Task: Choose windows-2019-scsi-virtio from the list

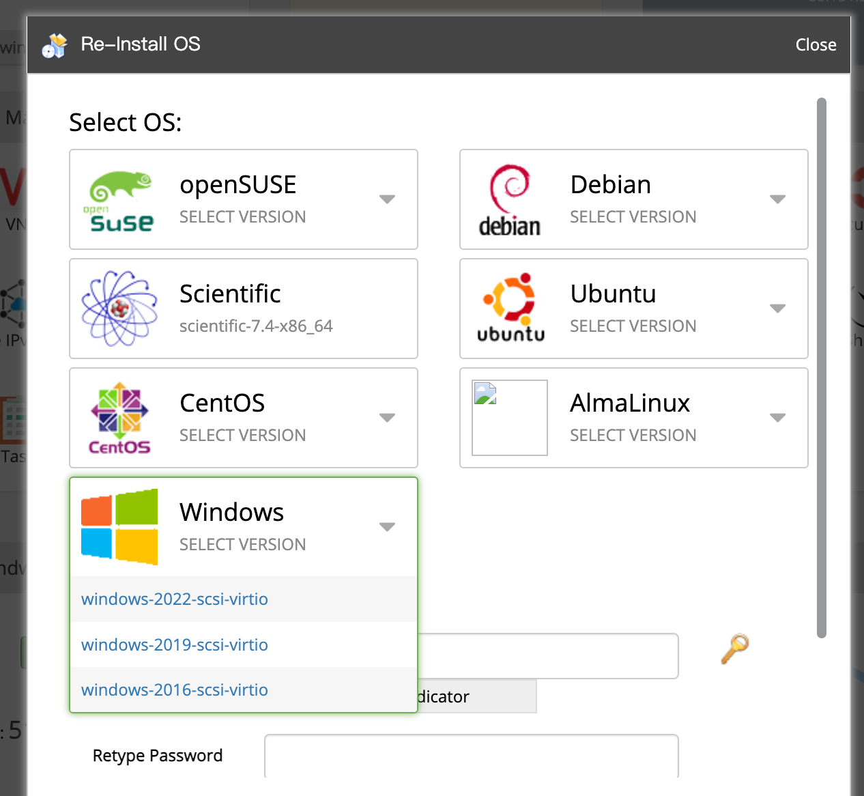Action: click(244, 644)
